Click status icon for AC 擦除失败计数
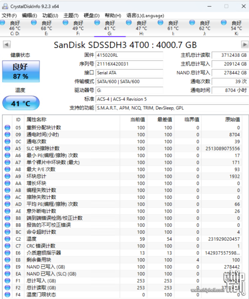 click(x=7, y=197)
